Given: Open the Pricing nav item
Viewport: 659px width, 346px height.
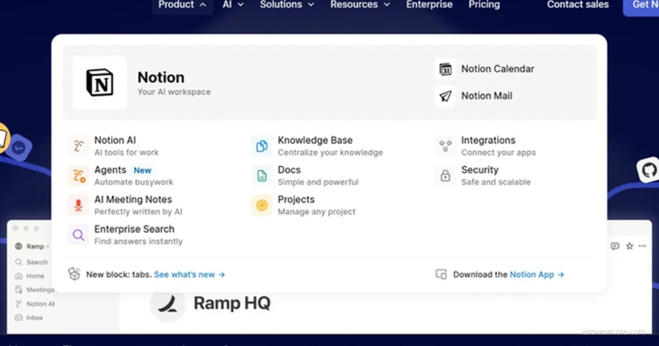Looking at the screenshot, I should coord(484,5).
